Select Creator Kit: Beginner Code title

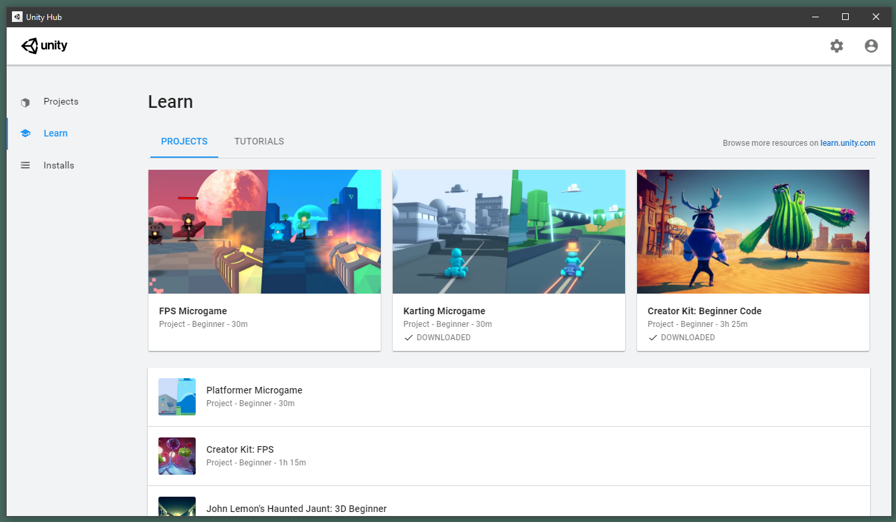[x=704, y=311]
